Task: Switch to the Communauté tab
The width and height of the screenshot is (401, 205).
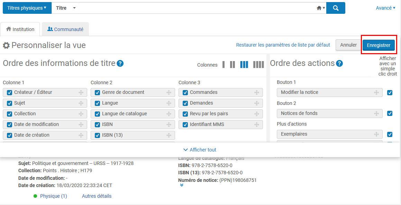Action: (x=65, y=29)
